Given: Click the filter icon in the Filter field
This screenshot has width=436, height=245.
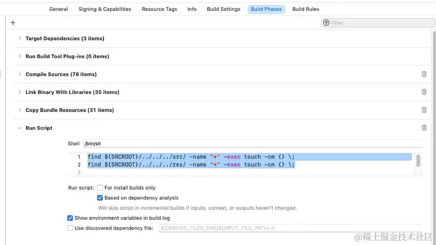Looking at the screenshot, I should click(327, 23).
